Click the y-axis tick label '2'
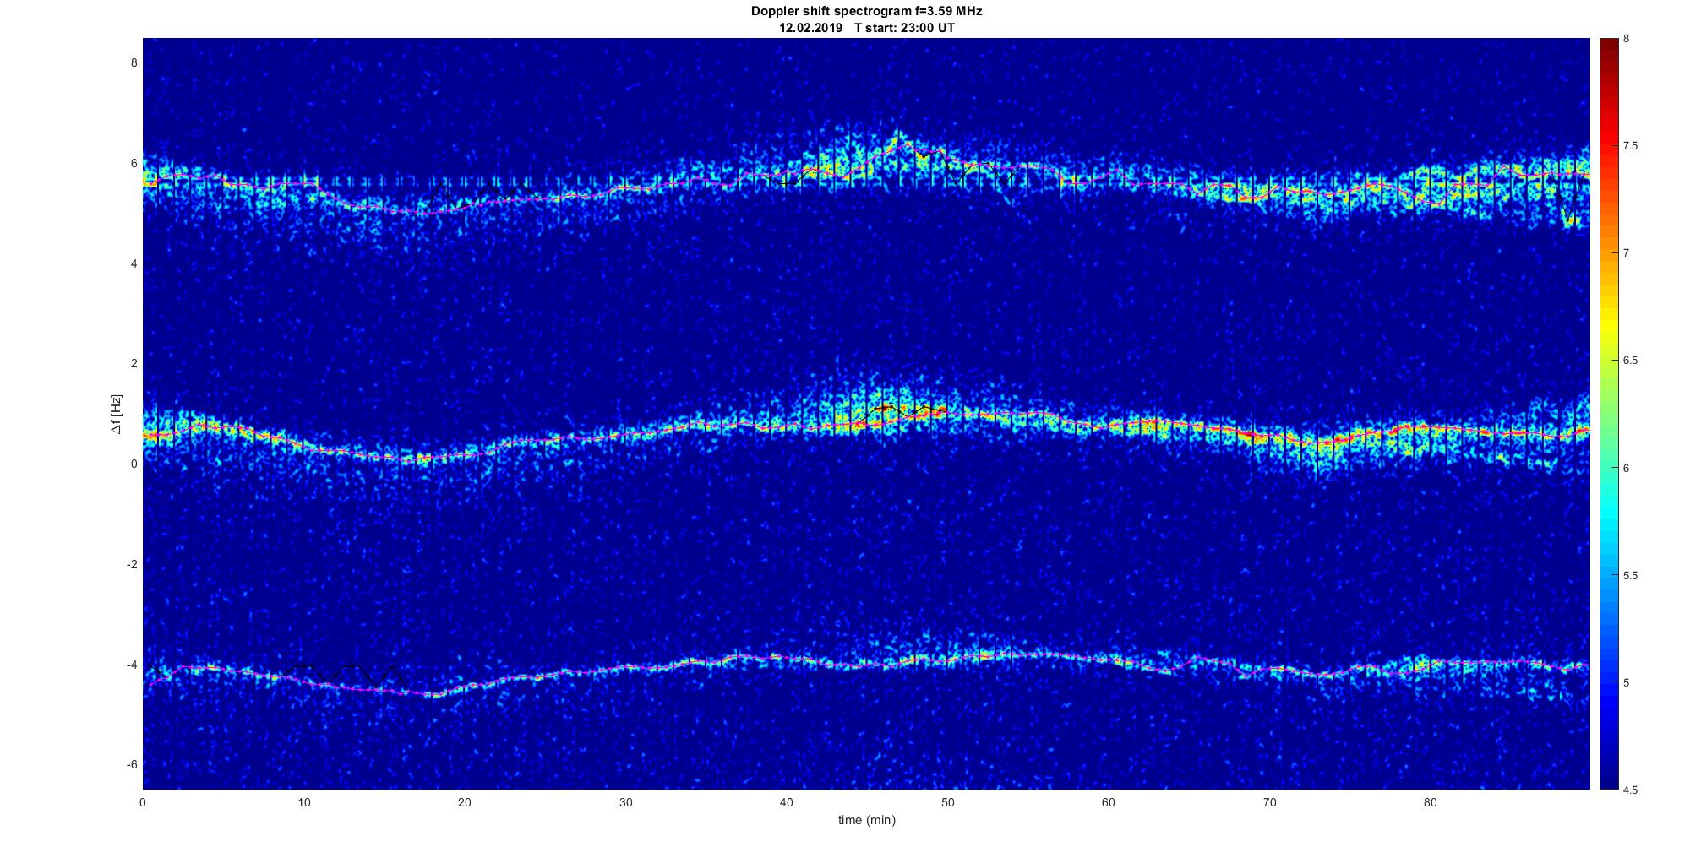The image size is (1690, 847). coord(134,363)
